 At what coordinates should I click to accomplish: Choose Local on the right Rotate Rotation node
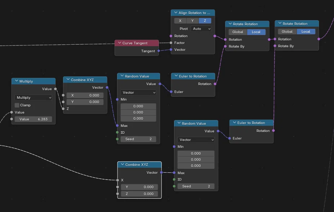[306, 31]
